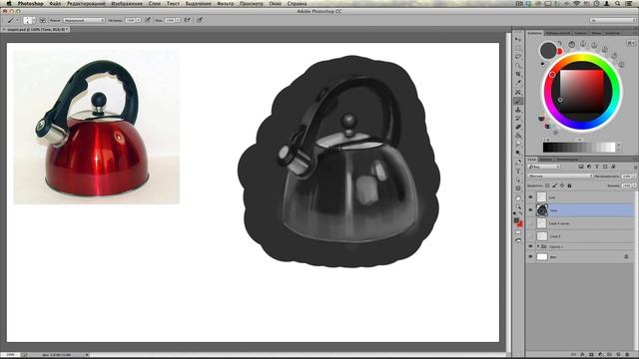Screen dimensions: 639x359
Task: Toggle the Brush panel icon in options bar
Action: [42, 20]
